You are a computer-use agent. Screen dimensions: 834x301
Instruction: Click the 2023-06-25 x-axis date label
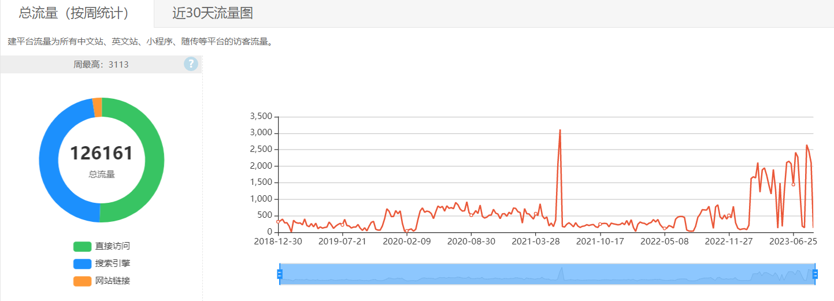[793, 241]
